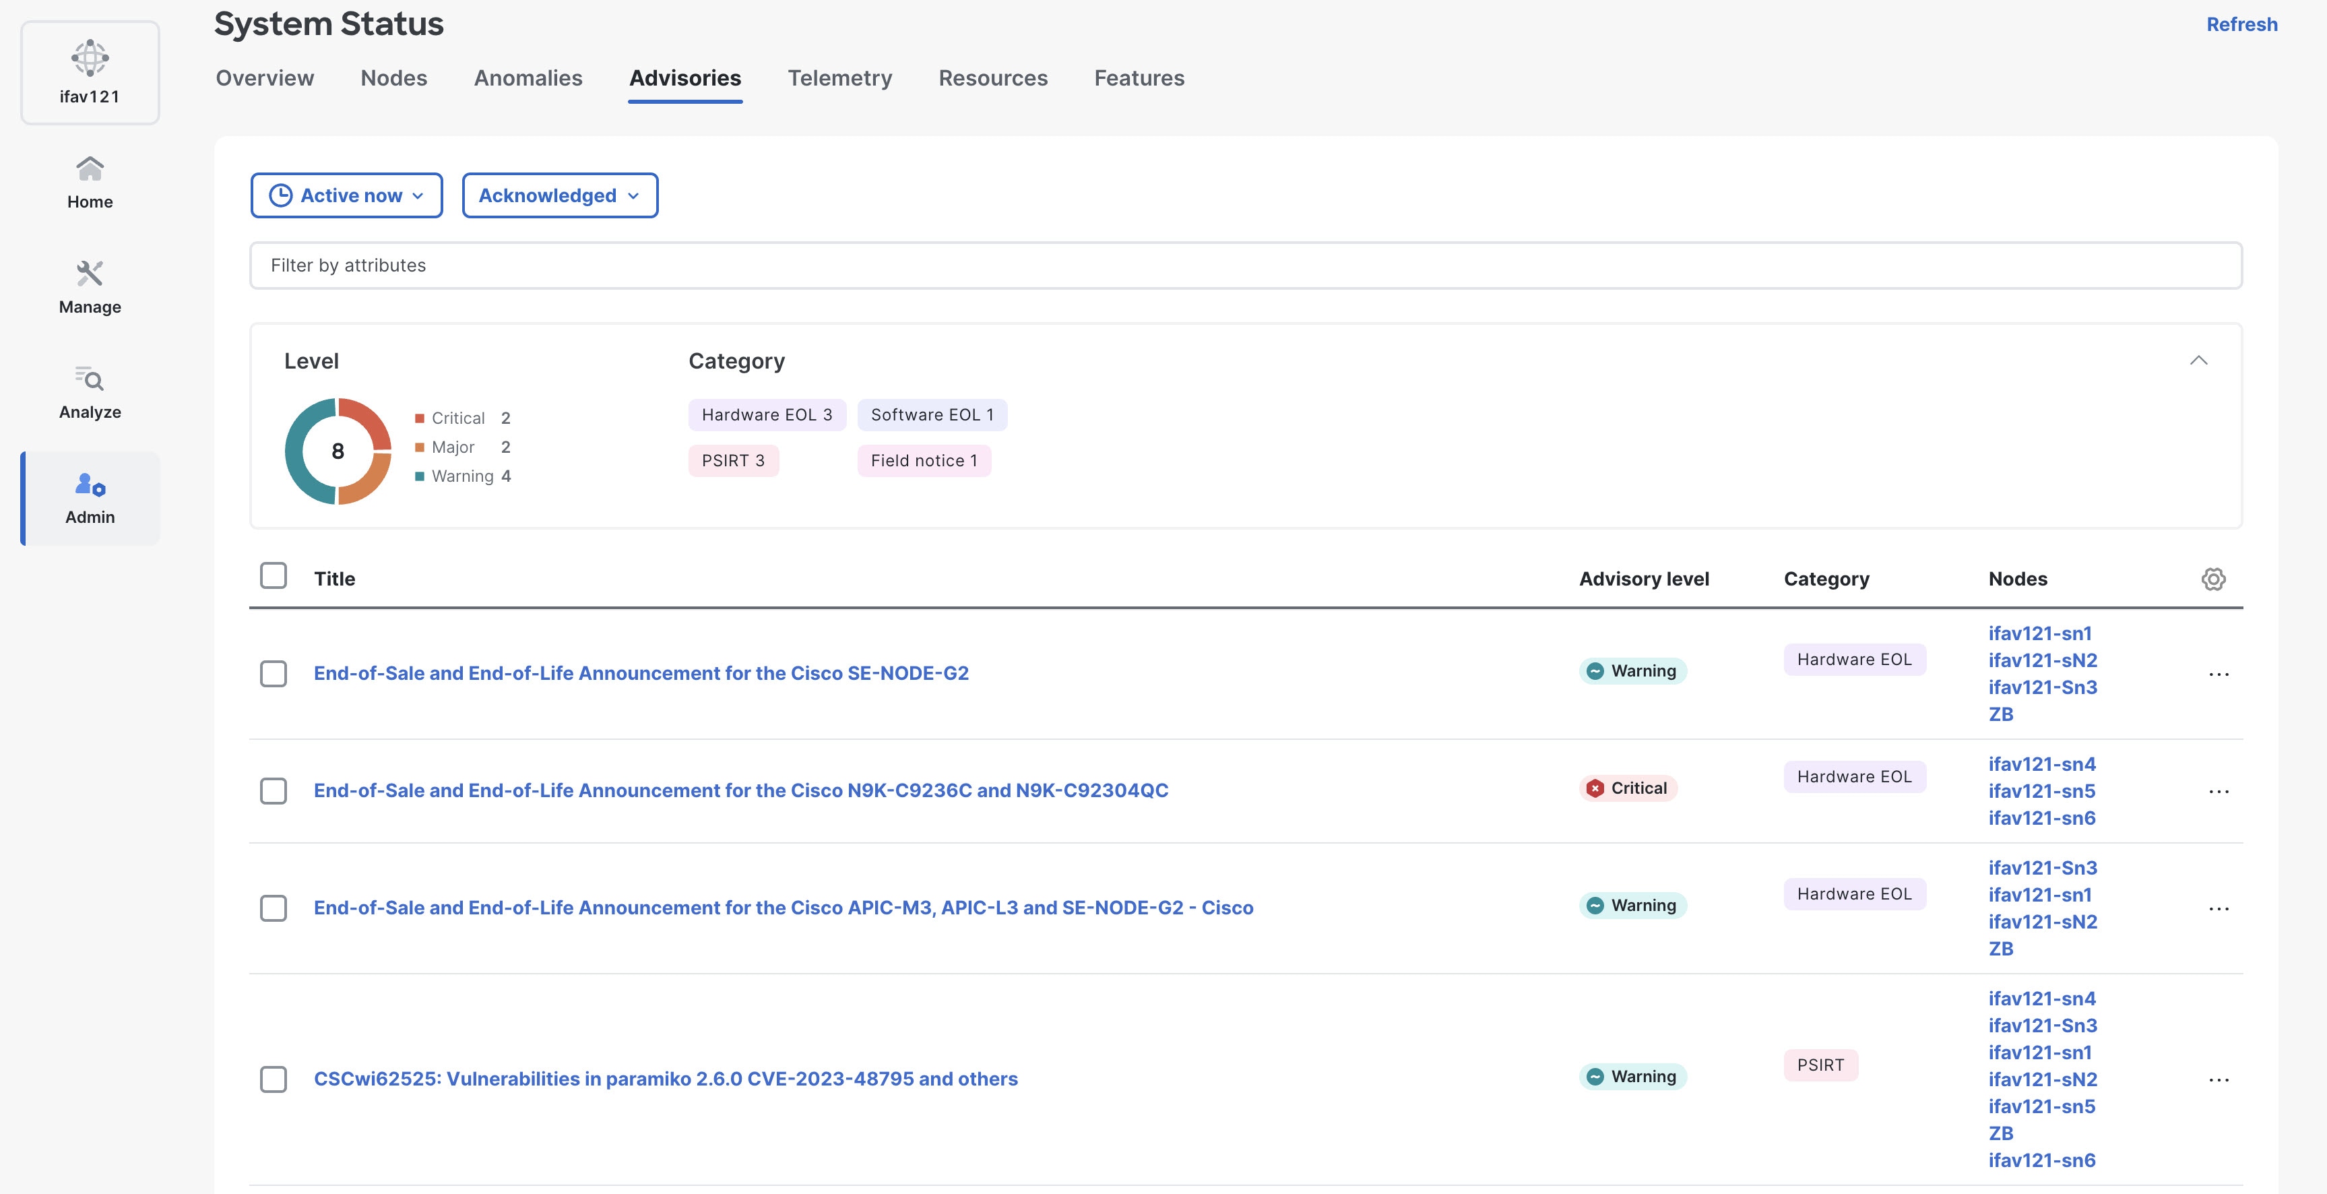Switch to the Overview tab
The height and width of the screenshot is (1194, 2327).
(x=264, y=77)
